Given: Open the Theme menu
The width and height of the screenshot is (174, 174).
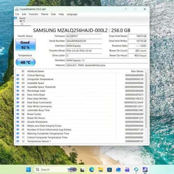Looking at the screenshot, I should [45, 14].
